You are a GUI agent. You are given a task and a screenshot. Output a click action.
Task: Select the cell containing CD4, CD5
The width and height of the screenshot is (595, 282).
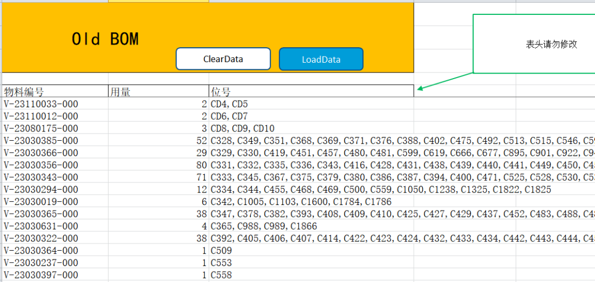tap(311, 104)
